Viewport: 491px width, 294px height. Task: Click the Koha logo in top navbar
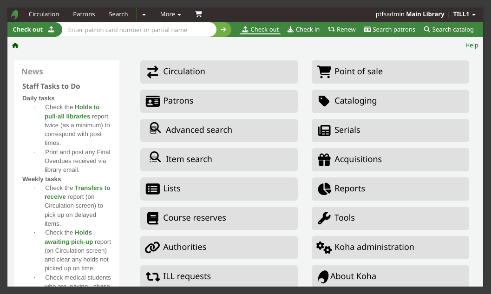pos(15,14)
